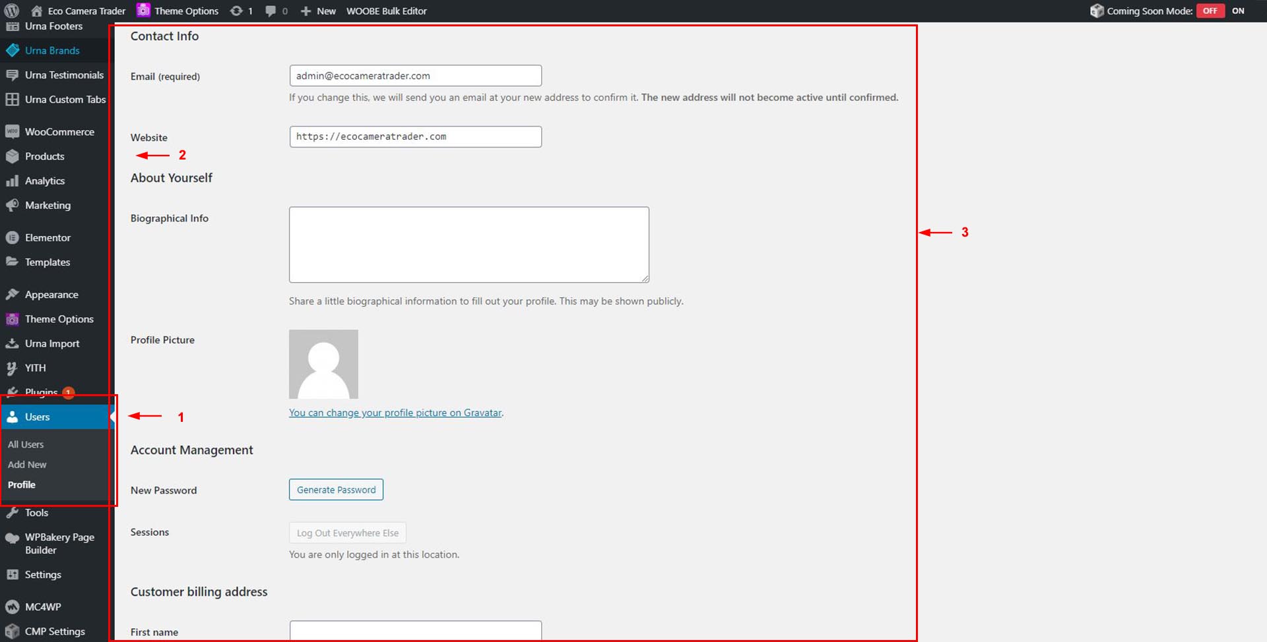1267x642 pixels.
Task: Click into the Biographical Info text area
Action: [x=469, y=245]
